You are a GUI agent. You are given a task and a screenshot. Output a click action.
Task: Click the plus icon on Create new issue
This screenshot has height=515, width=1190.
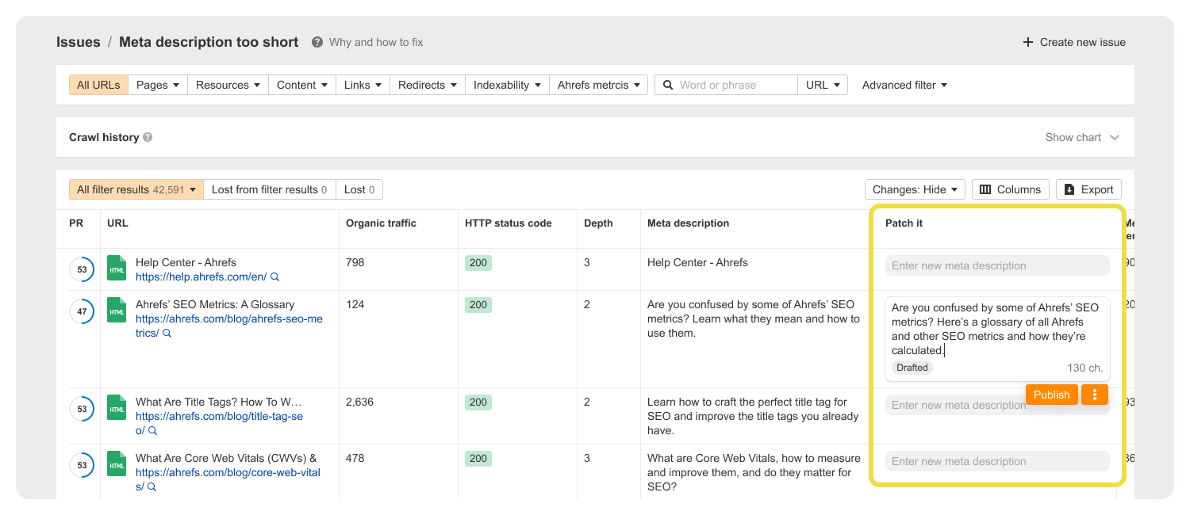1027,42
